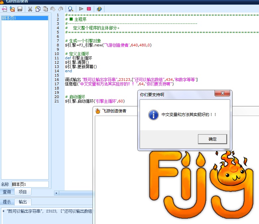Switch to the 项目 tab
This screenshot has height=224, width=259.
click(23, 192)
